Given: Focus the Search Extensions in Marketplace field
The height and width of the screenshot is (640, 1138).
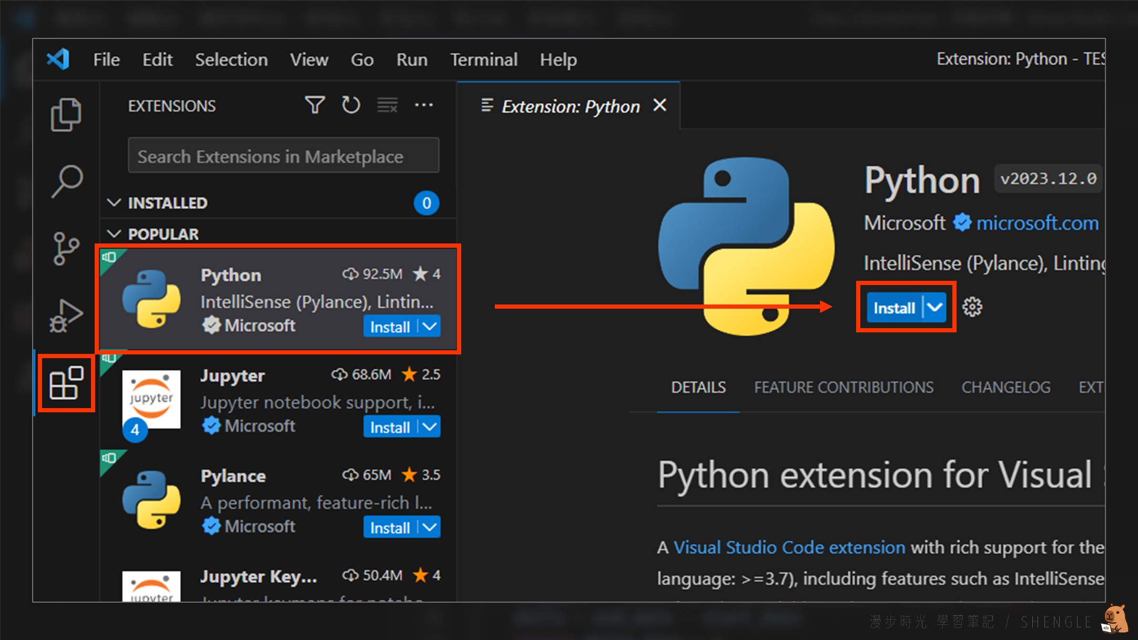Looking at the screenshot, I should coord(283,156).
